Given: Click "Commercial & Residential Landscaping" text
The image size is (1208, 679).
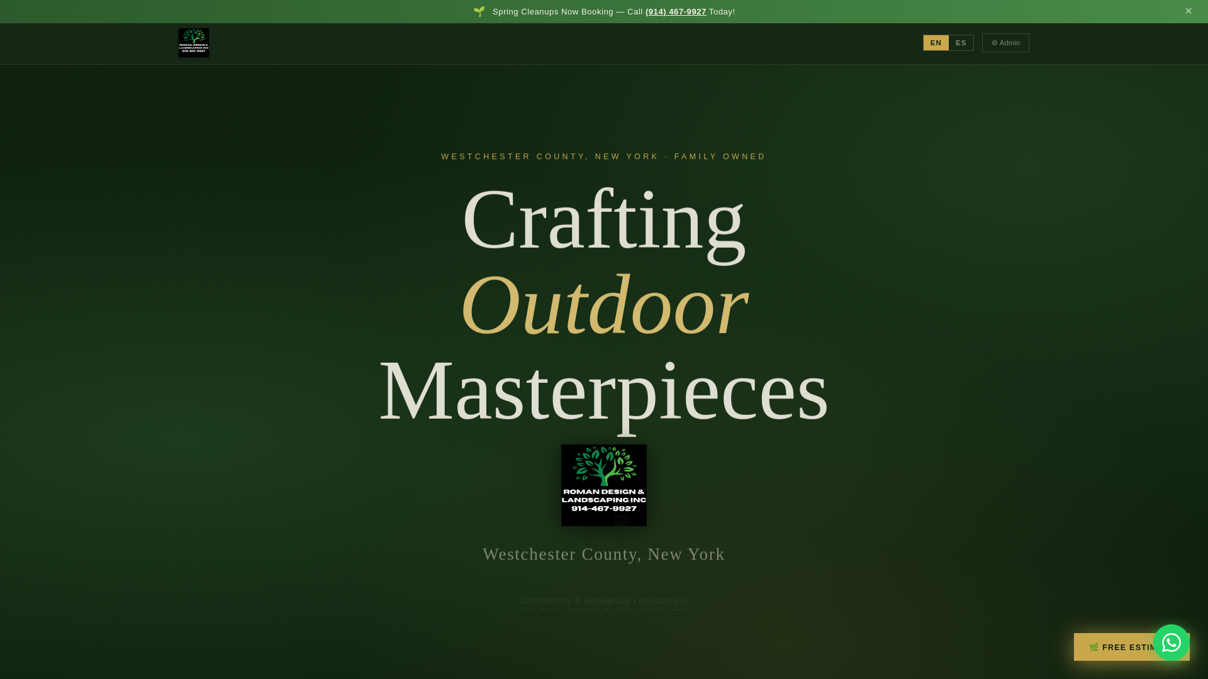Looking at the screenshot, I should [x=604, y=600].
